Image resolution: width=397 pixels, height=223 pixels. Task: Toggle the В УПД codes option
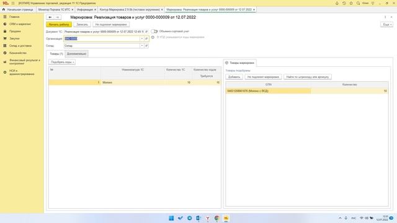coord(153,37)
